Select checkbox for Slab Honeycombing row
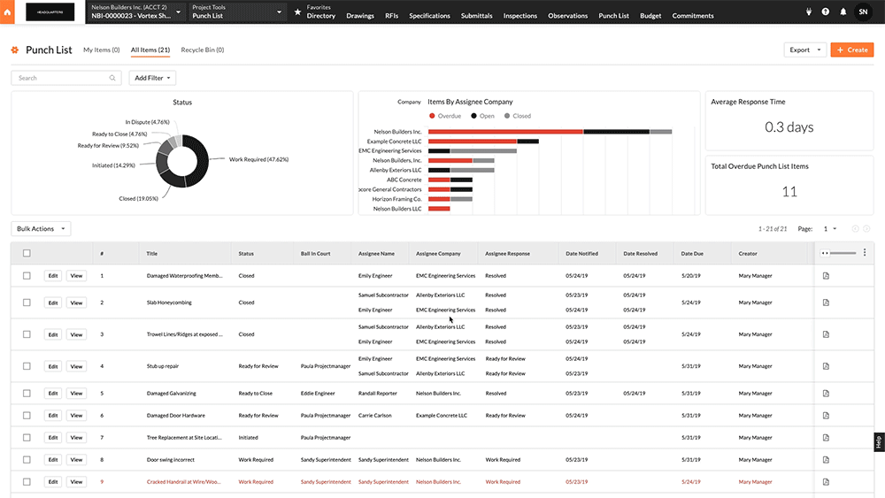The height and width of the screenshot is (498, 885). tap(27, 303)
